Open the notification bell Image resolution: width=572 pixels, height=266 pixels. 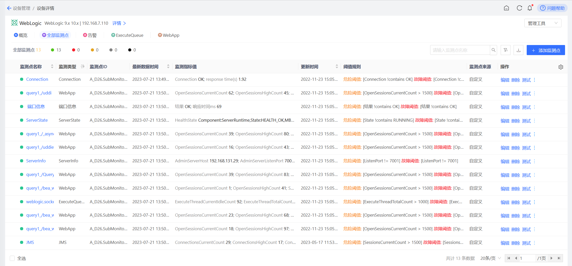[x=530, y=8]
